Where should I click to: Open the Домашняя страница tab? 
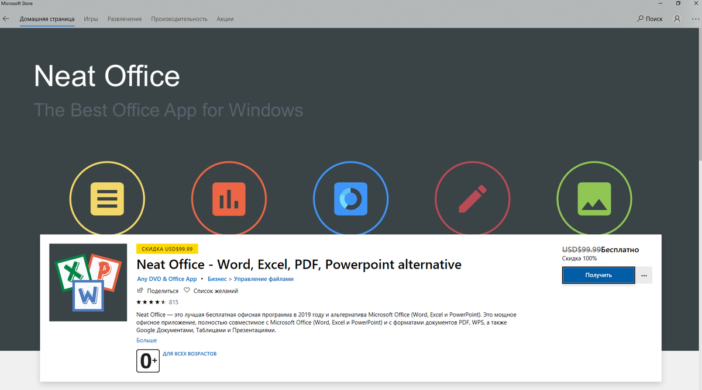[x=47, y=19]
